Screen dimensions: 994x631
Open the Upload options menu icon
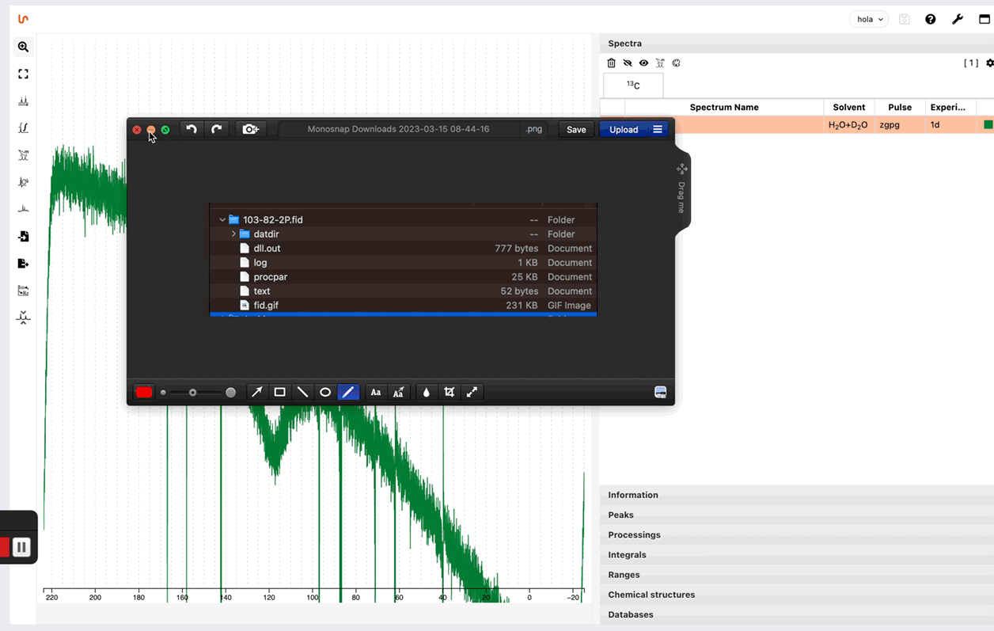click(658, 130)
